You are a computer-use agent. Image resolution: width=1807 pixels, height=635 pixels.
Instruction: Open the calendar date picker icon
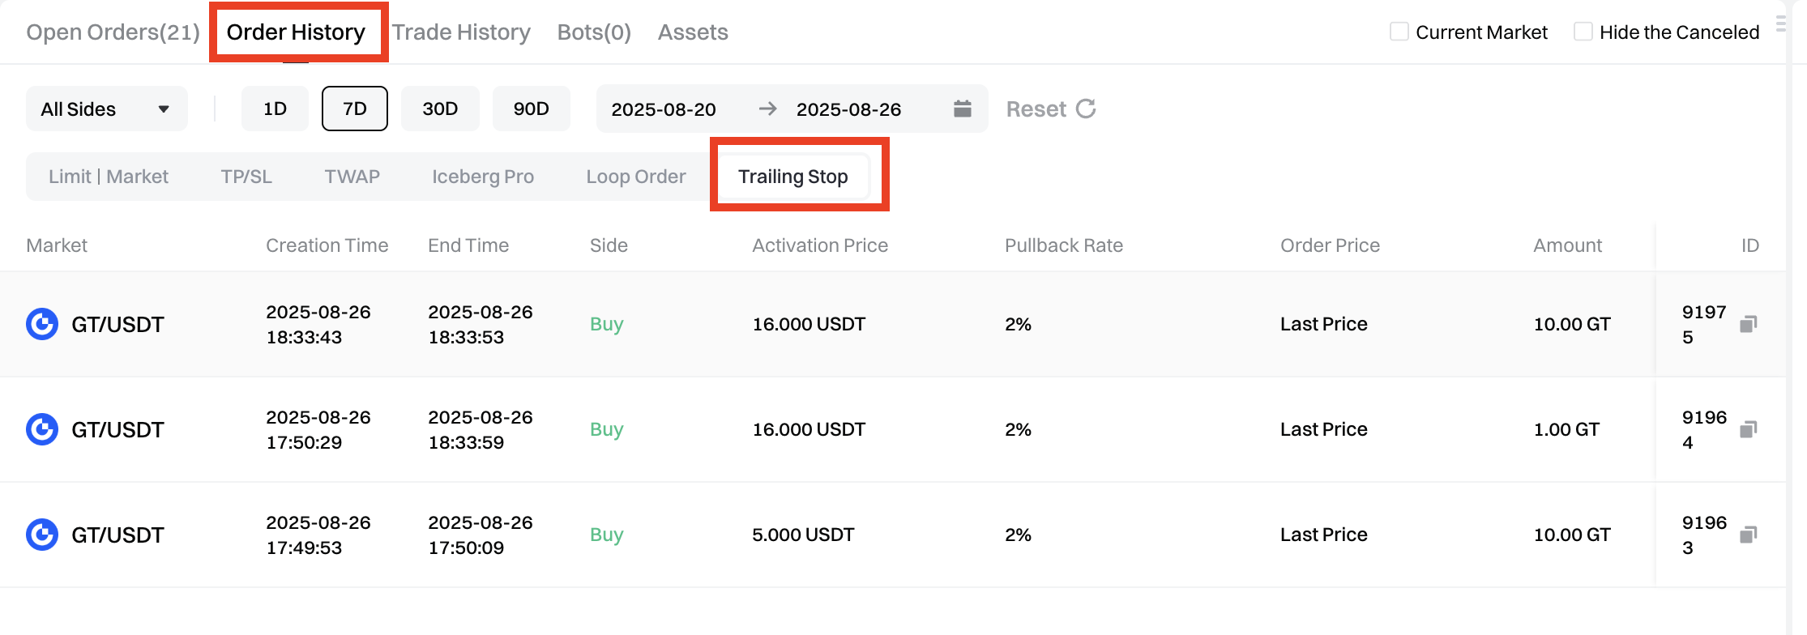coord(962,109)
